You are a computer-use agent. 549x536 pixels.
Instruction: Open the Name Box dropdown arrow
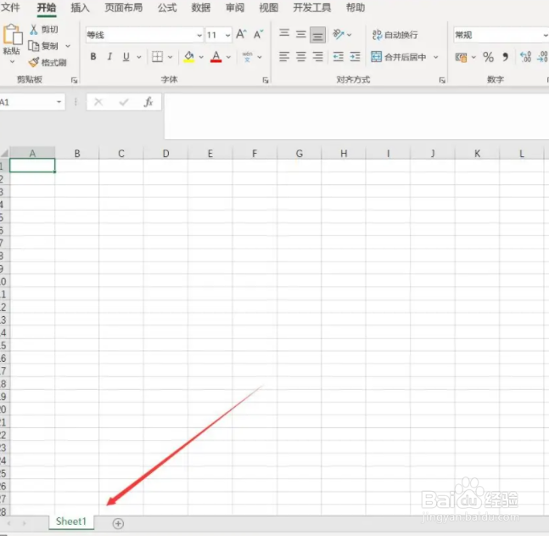click(x=59, y=102)
